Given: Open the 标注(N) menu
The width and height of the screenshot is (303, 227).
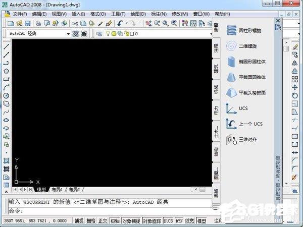Looking at the screenshot, I should pos(159,14).
